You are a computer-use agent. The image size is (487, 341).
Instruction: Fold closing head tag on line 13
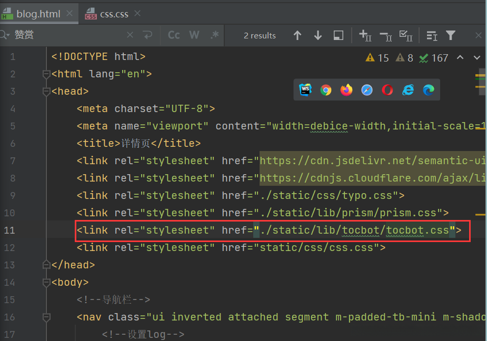(x=46, y=265)
